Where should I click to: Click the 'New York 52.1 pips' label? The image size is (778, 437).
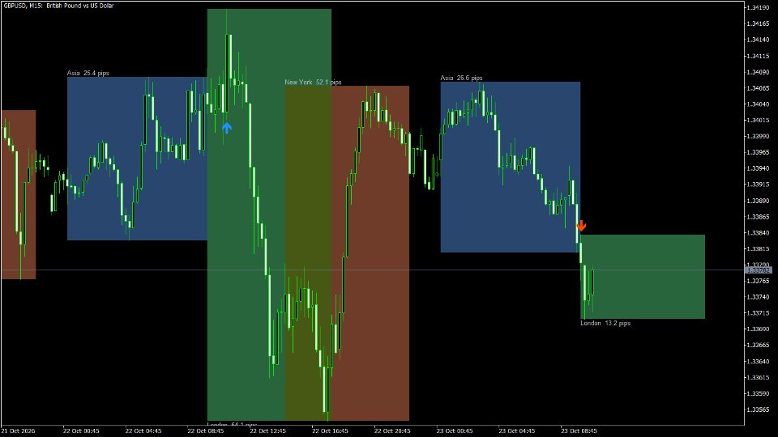click(x=313, y=83)
